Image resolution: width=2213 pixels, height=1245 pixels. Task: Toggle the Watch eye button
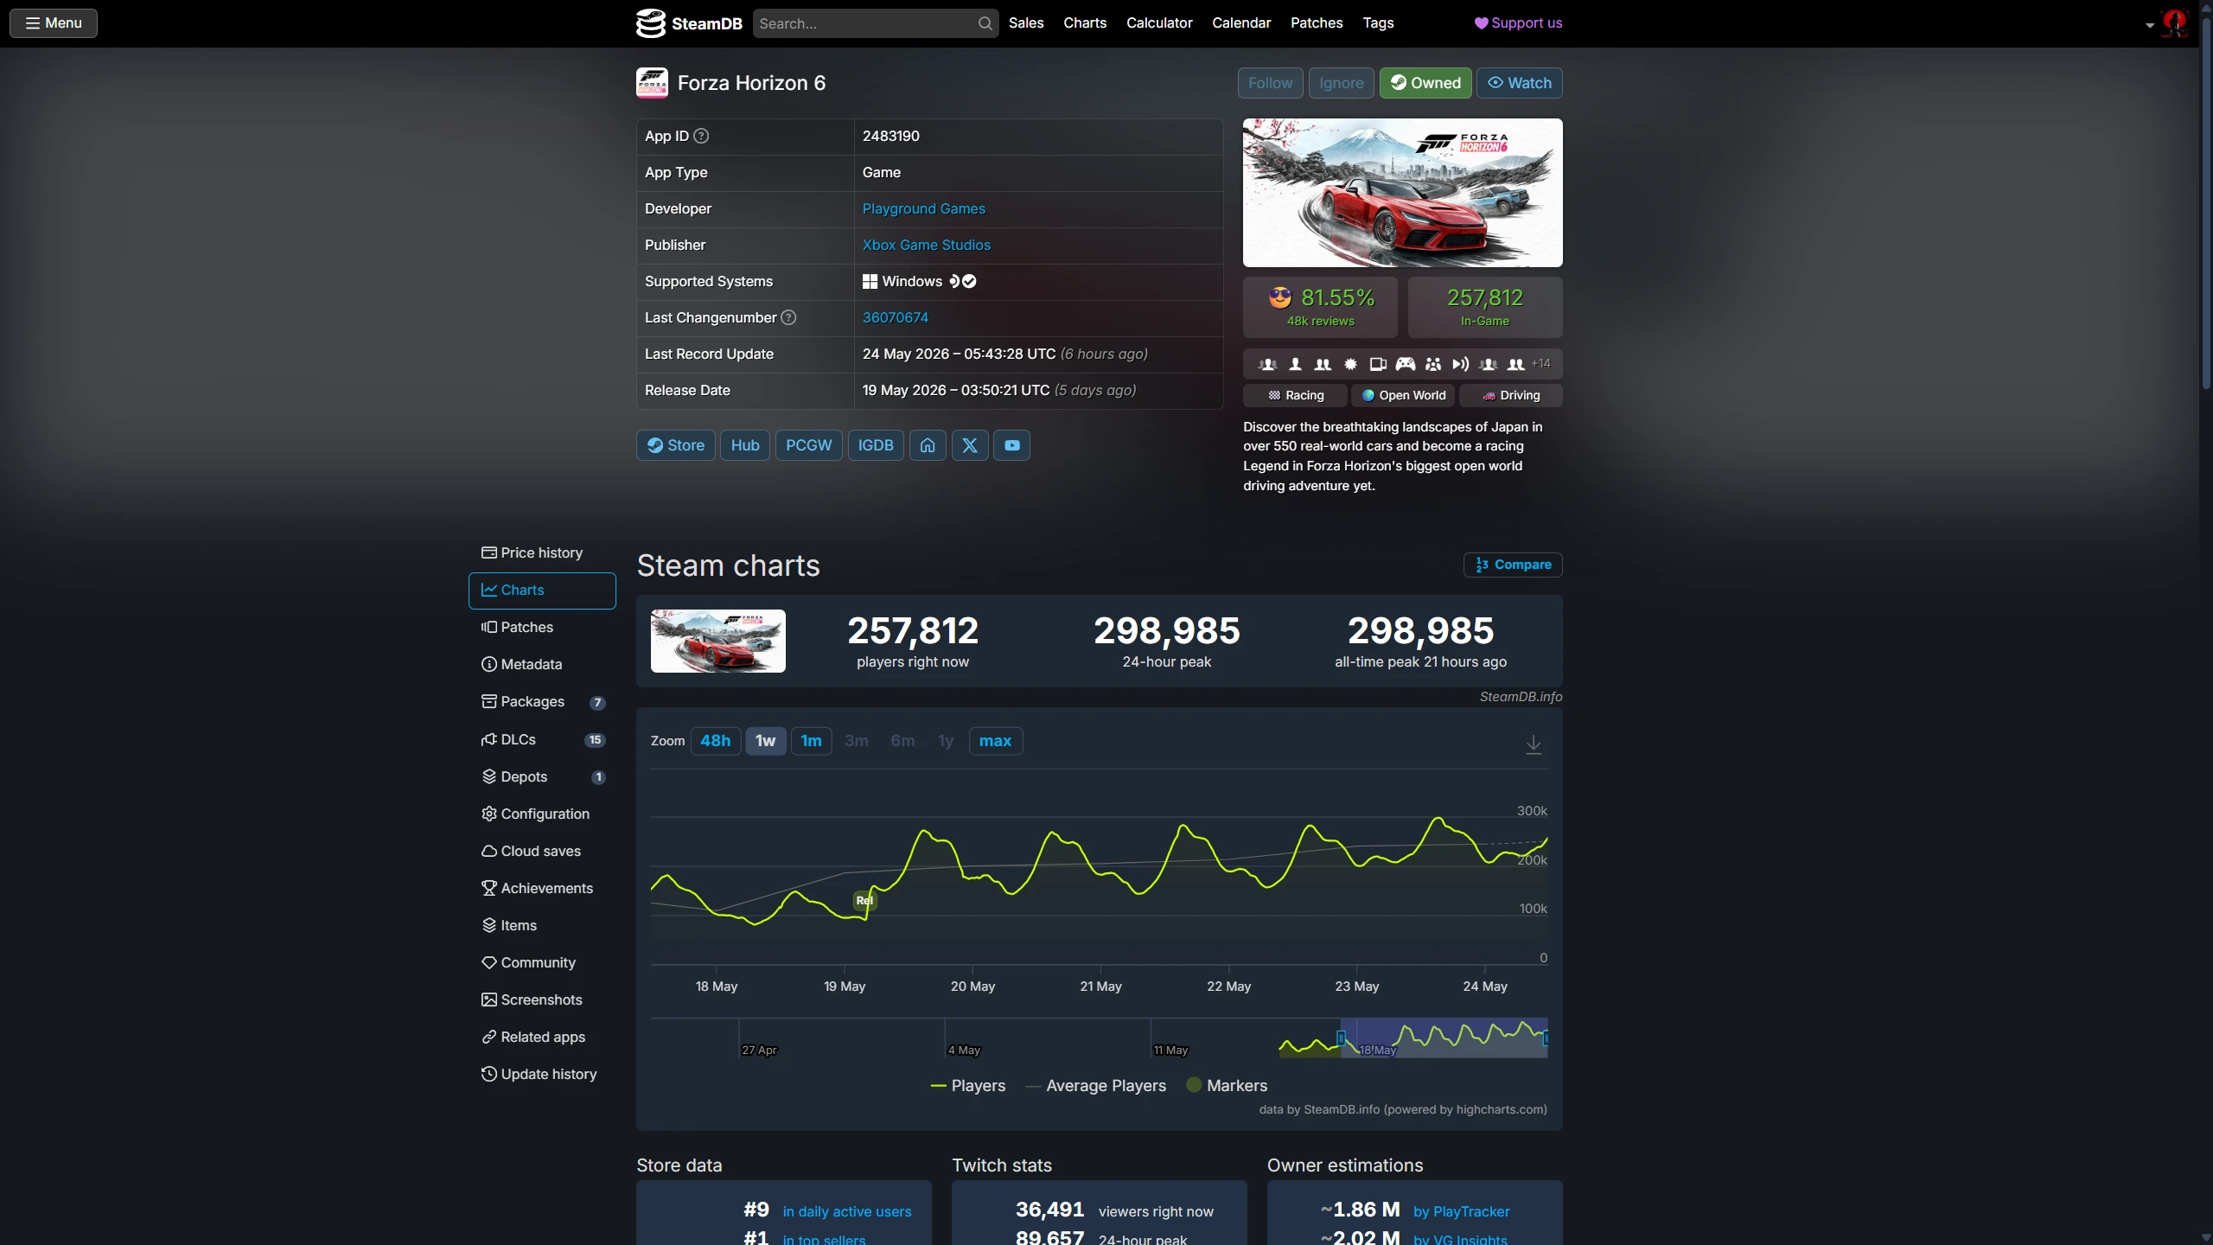[1520, 83]
